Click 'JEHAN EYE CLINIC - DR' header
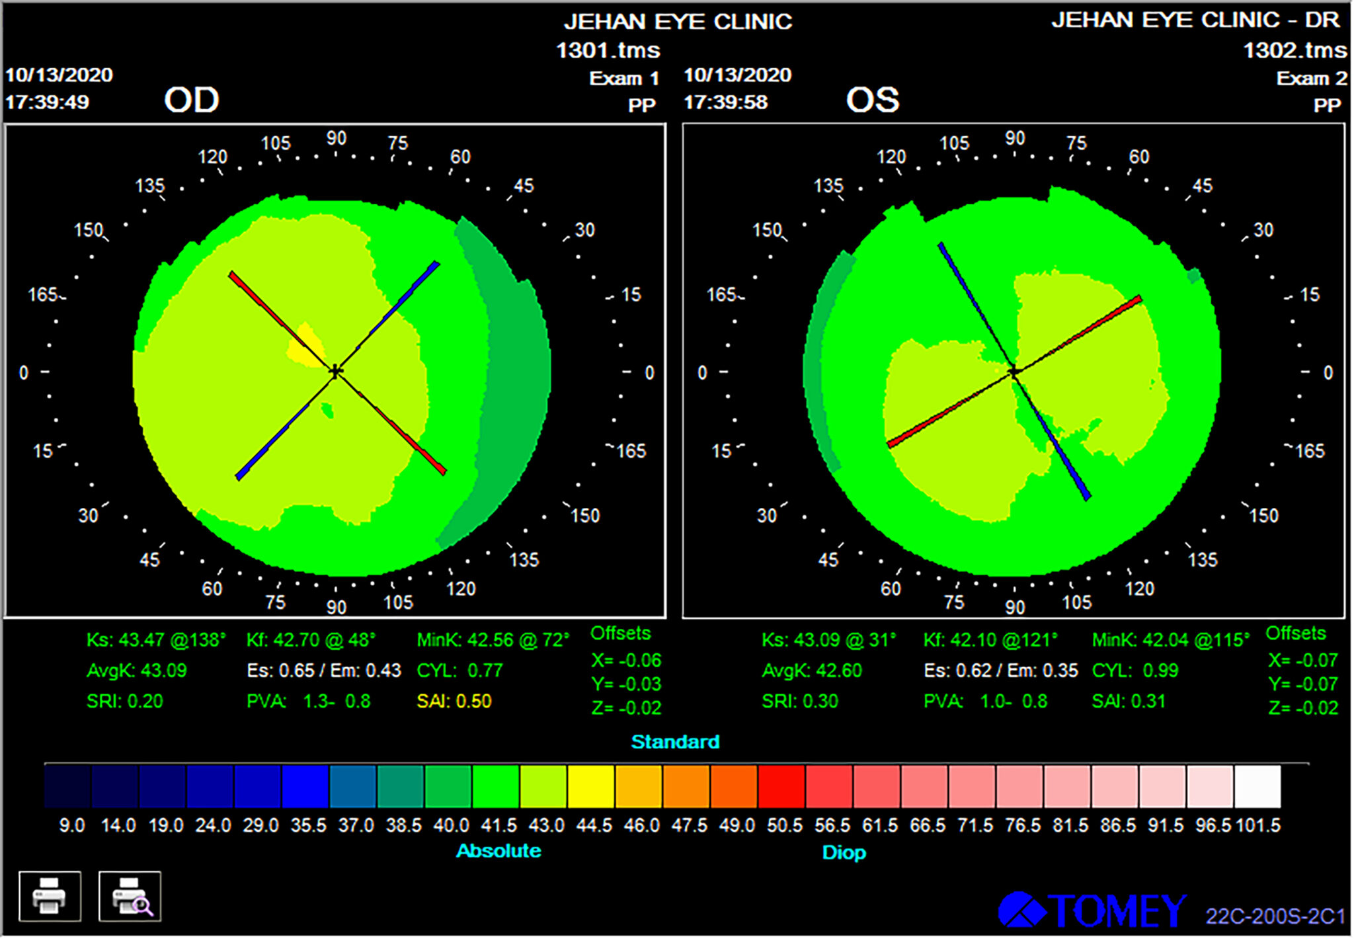Viewport: 1354px width, 939px height. click(1196, 20)
